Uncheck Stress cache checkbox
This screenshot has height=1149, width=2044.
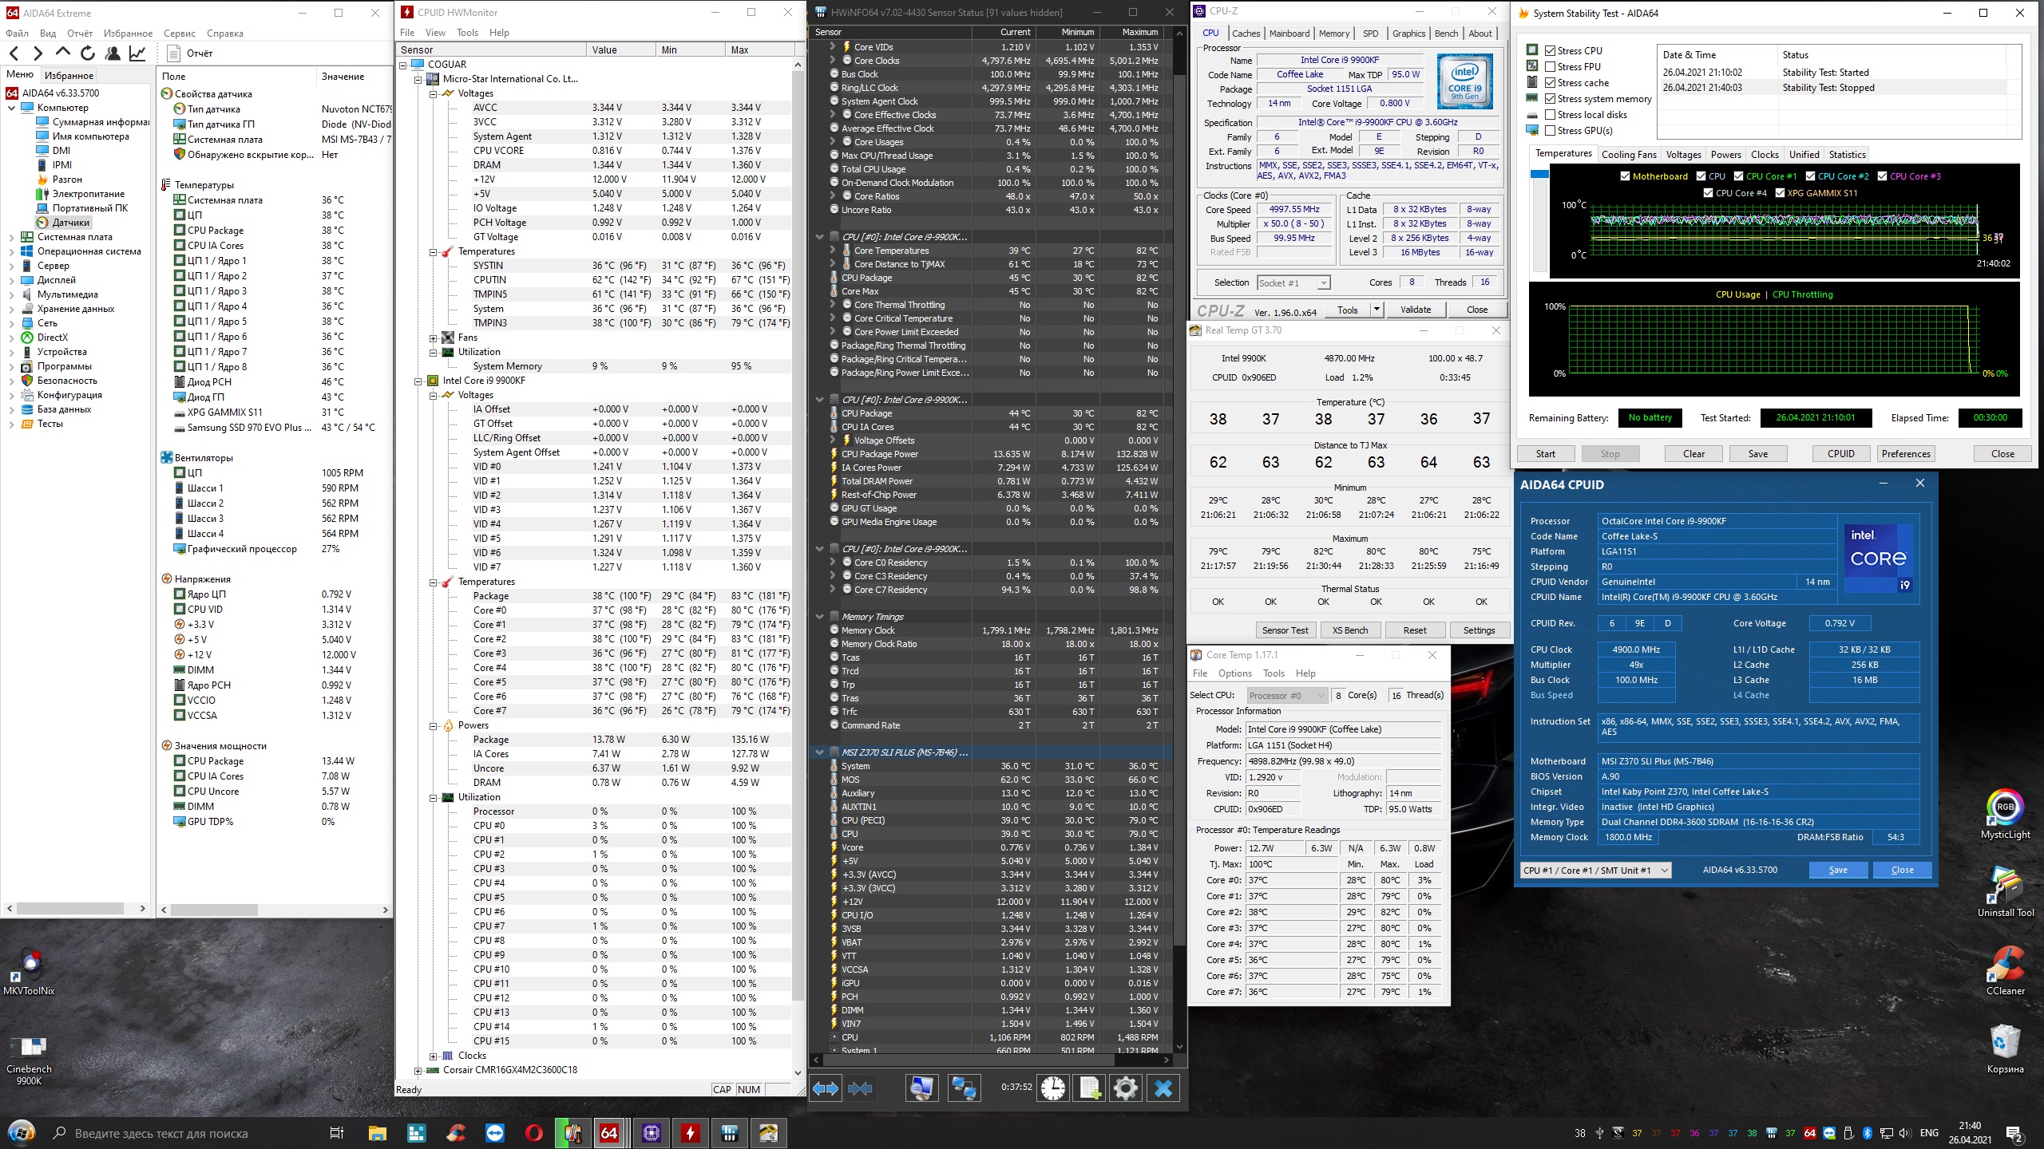click(x=1550, y=83)
